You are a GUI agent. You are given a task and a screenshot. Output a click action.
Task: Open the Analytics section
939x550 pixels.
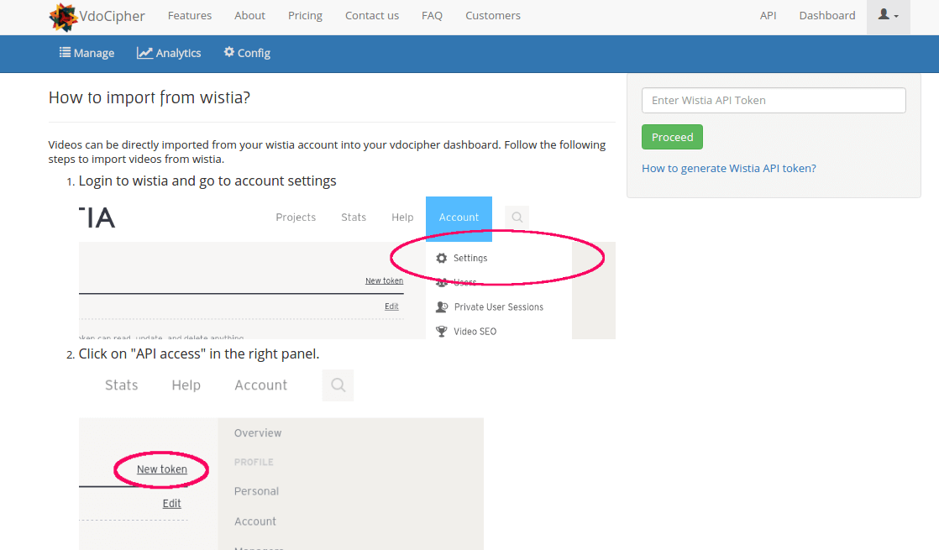pyautogui.click(x=169, y=53)
